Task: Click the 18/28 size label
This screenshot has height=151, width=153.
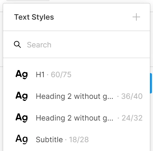Action: (79, 139)
